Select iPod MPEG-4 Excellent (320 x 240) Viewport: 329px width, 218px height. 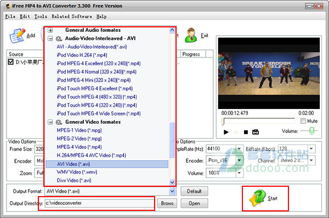click(x=99, y=64)
